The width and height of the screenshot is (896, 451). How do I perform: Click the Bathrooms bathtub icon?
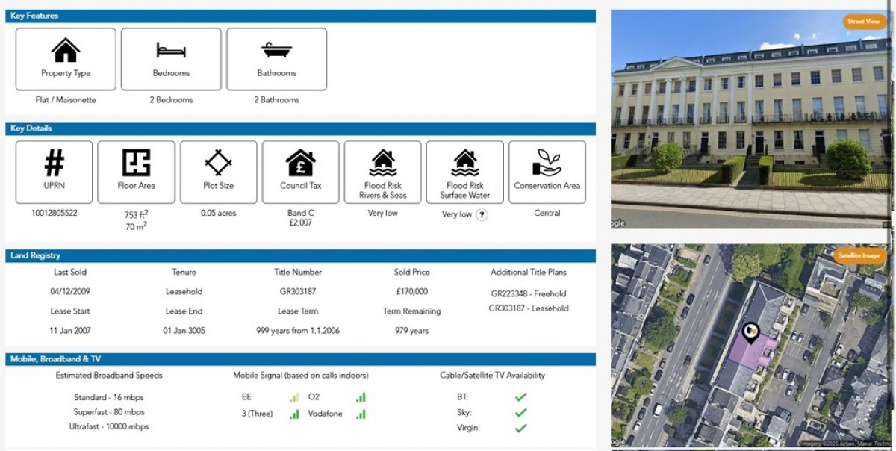tap(276, 50)
